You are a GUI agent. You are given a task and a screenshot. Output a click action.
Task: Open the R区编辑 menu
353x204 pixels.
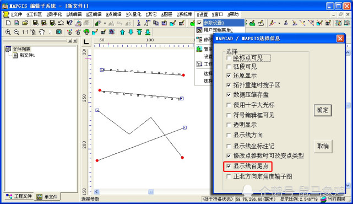tap(94, 14)
